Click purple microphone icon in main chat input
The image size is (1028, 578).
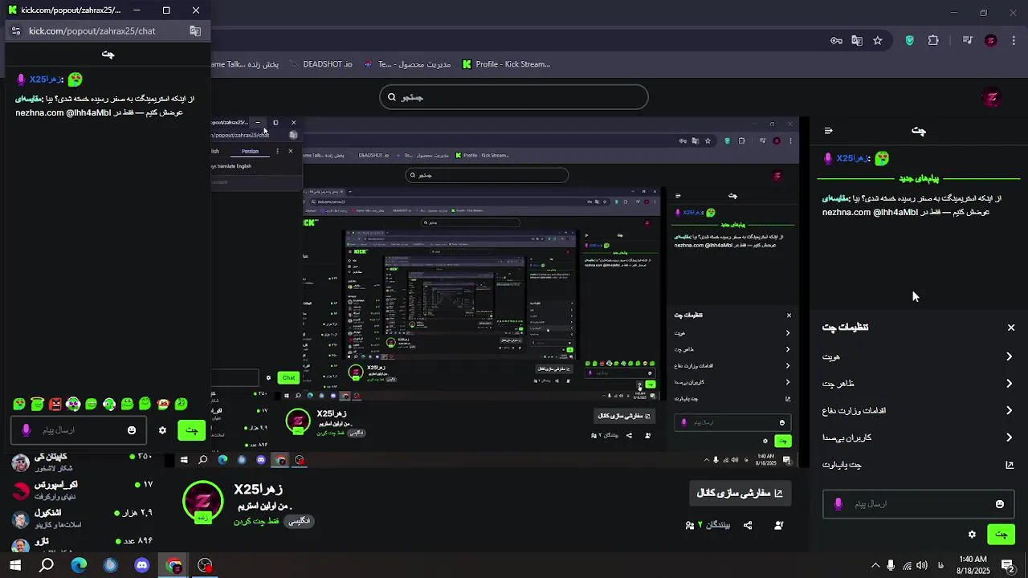click(838, 504)
